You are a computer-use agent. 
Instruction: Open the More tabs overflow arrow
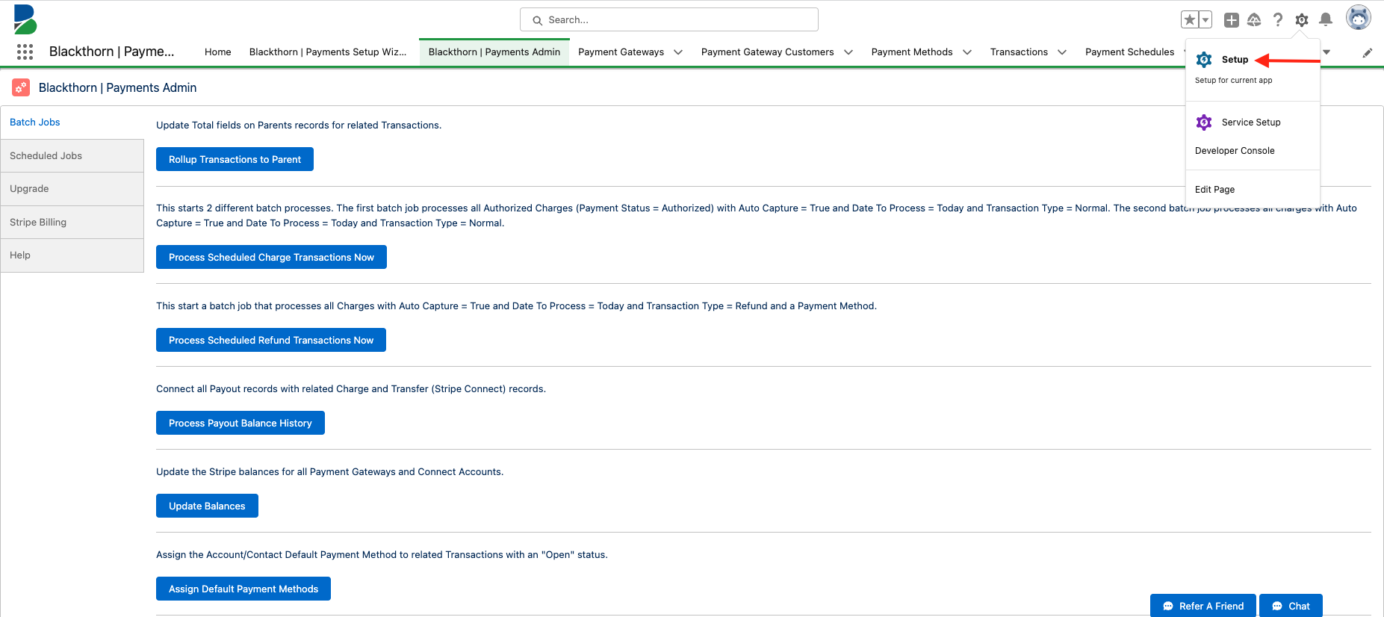(1326, 52)
